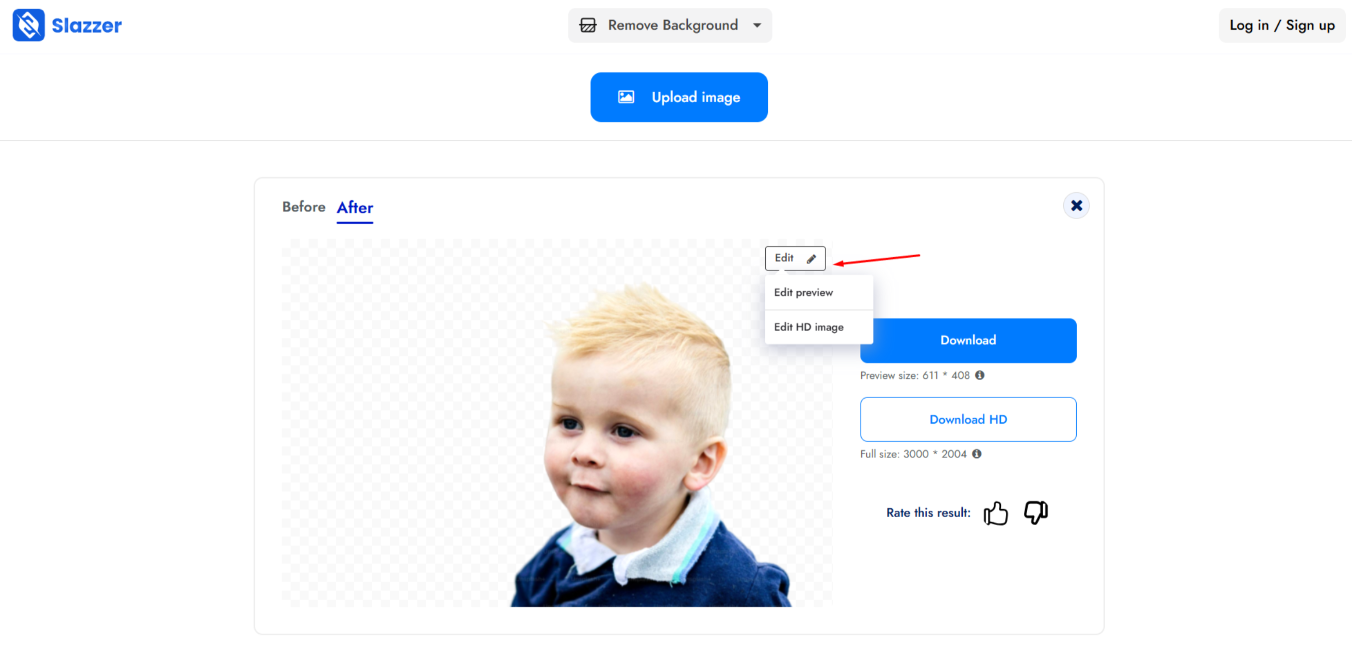This screenshot has height=658, width=1352.
Task: Click info icon next to Preview size
Action: pos(979,375)
